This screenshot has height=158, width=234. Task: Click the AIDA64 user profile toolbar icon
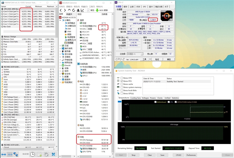click(78, 10)
